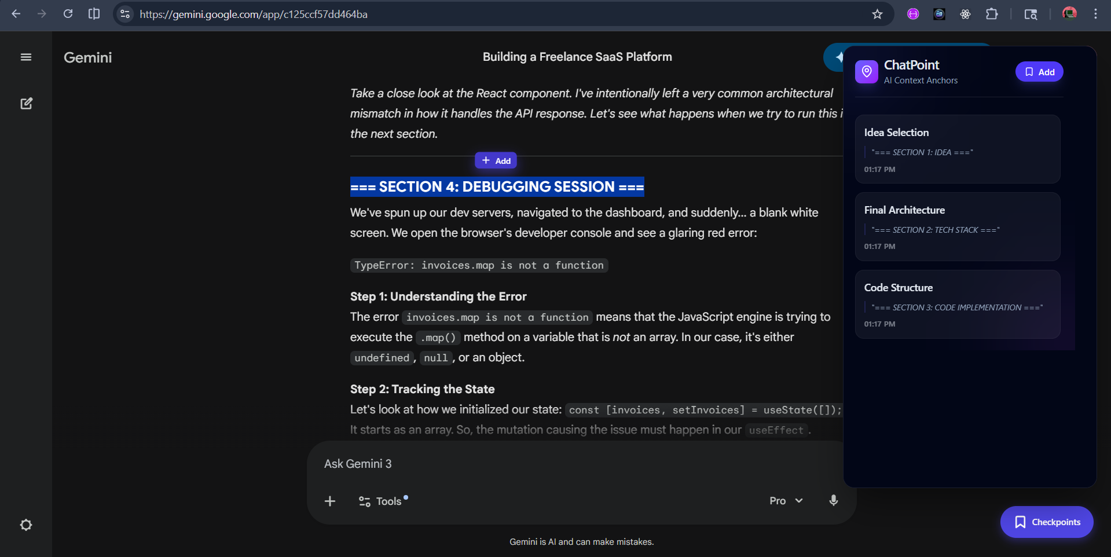Open the Idea Selection anchor
Image resolution: width=1111 pixels, height=557 pixels.
(x=957, y=149)
